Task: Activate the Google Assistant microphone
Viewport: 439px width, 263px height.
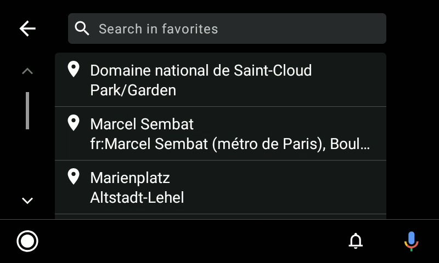Action: [x=411, y=241]
